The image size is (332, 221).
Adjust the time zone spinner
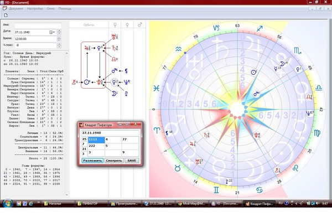click(x=59, y=45)
